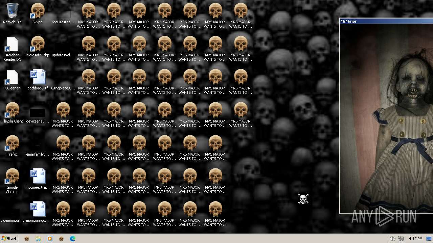
Task: Click the 4:17 PM system clock
Action: coord(415,239)
